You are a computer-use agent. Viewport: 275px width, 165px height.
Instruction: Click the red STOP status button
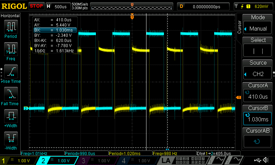point(36,6)
